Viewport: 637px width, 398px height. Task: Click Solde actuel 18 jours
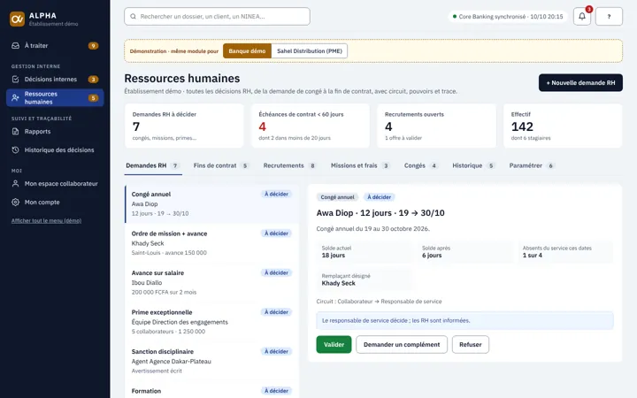point(364,252)
